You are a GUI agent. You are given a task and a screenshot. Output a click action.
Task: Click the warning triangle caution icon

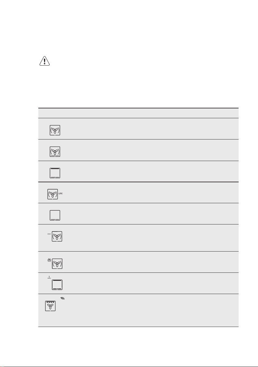[45, 62]
